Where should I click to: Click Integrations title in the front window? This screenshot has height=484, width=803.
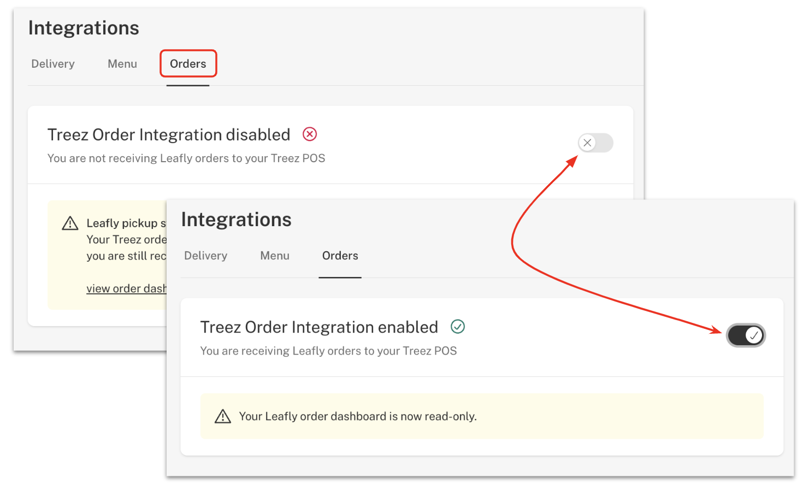pos(237,220)
